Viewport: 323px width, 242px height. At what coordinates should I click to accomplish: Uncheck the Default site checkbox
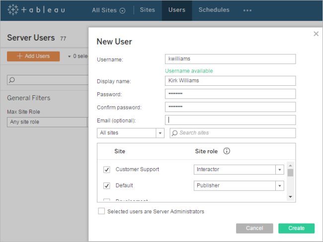click(106, 185)
